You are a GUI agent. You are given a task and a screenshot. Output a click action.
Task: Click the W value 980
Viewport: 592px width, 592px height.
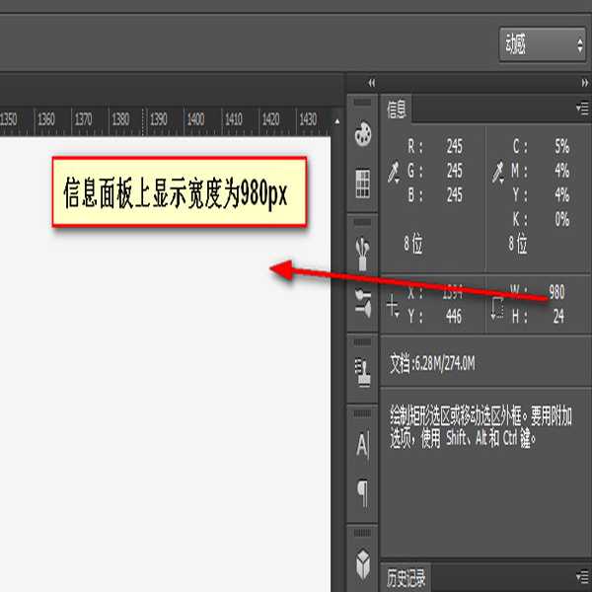pos(556,292)
